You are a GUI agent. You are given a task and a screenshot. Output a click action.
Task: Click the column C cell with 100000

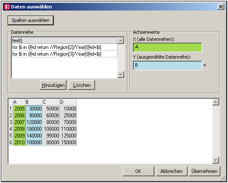pos(51,129)
